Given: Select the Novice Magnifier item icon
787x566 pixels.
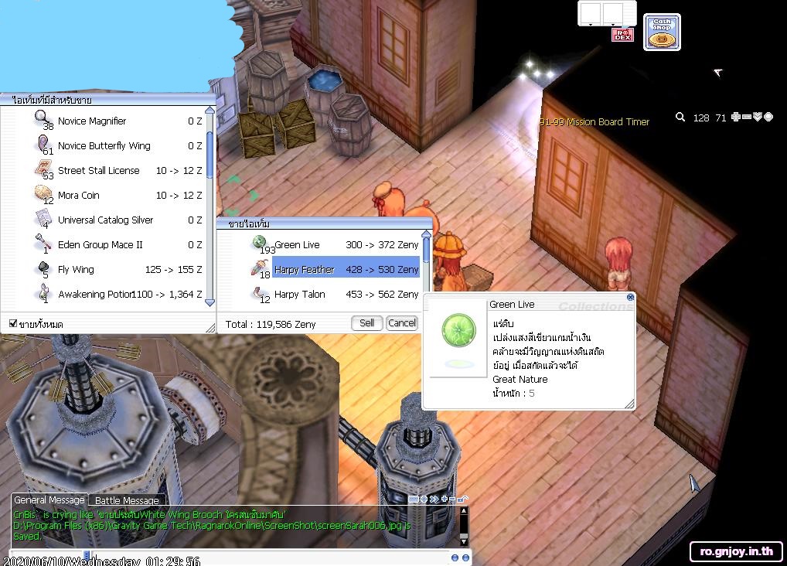Looking at the screenshot, I should (x=43, y=120).
